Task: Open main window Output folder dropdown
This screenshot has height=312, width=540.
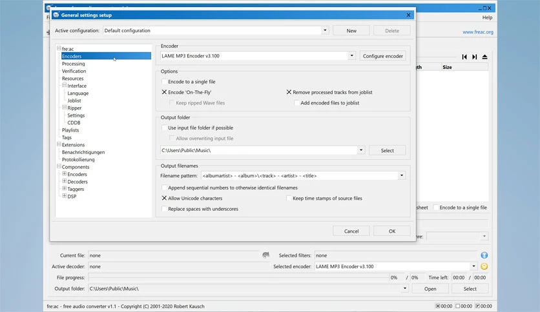Action: (x=405, y=289)
